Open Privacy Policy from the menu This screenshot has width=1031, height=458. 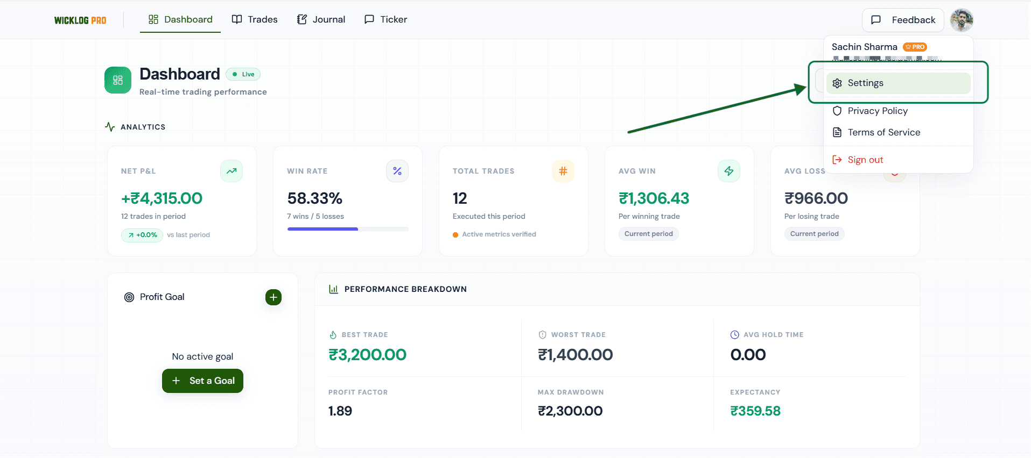tap(898, 111)
